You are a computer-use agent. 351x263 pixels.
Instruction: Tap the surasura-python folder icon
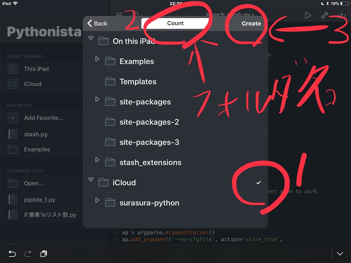pyautogui.click(x=110, y=203)
